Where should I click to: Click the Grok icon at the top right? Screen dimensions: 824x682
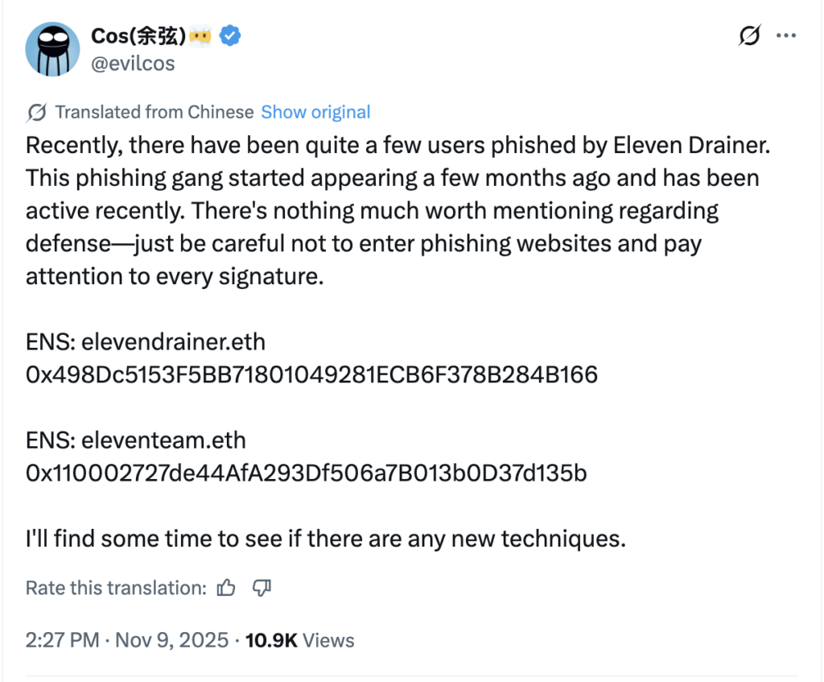pos(749,37)
